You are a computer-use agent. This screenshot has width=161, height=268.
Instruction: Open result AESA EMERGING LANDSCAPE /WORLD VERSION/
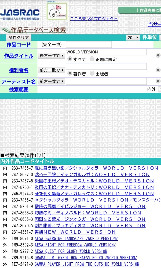coord(76,238)
